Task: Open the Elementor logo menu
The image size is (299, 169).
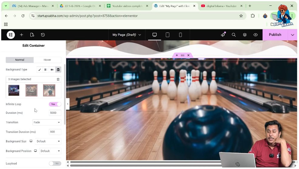Action: (x=11, y=35)
